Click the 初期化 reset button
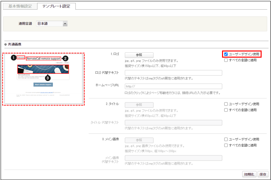This screenshot has width=271, height=180. [249, 174]
